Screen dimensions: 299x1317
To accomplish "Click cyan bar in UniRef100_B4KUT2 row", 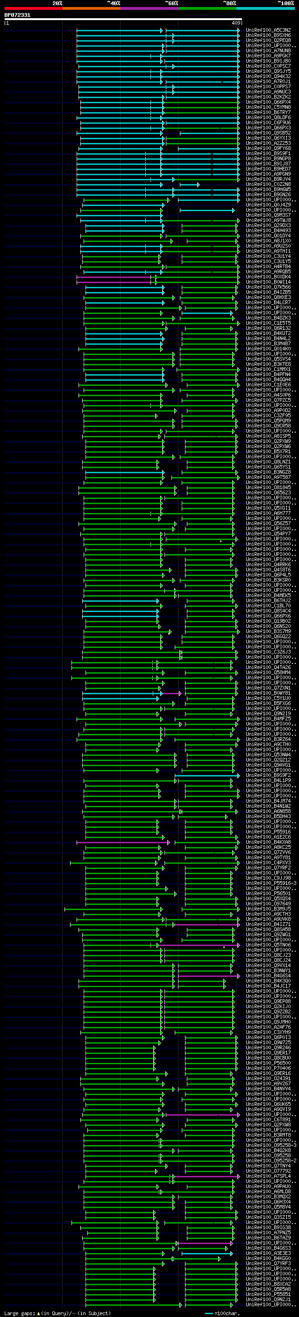I will [125, 334].
